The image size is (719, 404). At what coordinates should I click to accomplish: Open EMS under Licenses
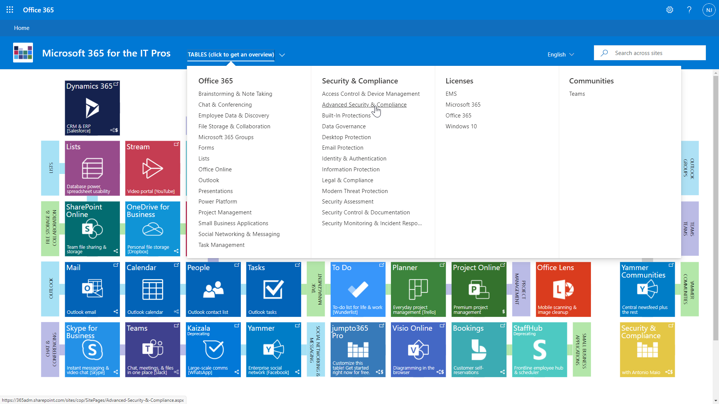[451, 94]
